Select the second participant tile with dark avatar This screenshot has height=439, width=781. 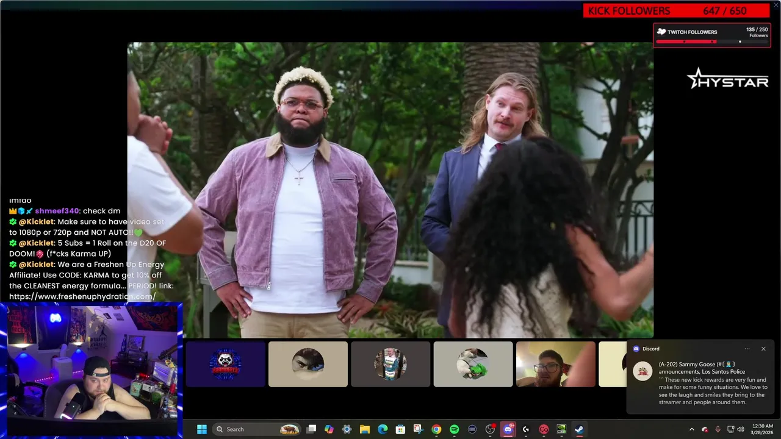pos(308,364)
